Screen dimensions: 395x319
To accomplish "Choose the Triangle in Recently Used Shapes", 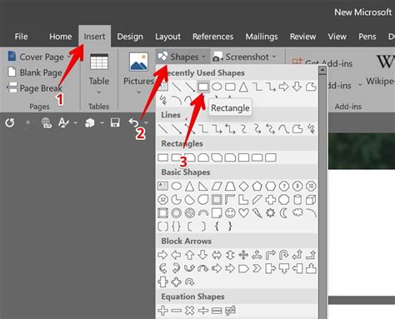I will (x=243, y=87).
